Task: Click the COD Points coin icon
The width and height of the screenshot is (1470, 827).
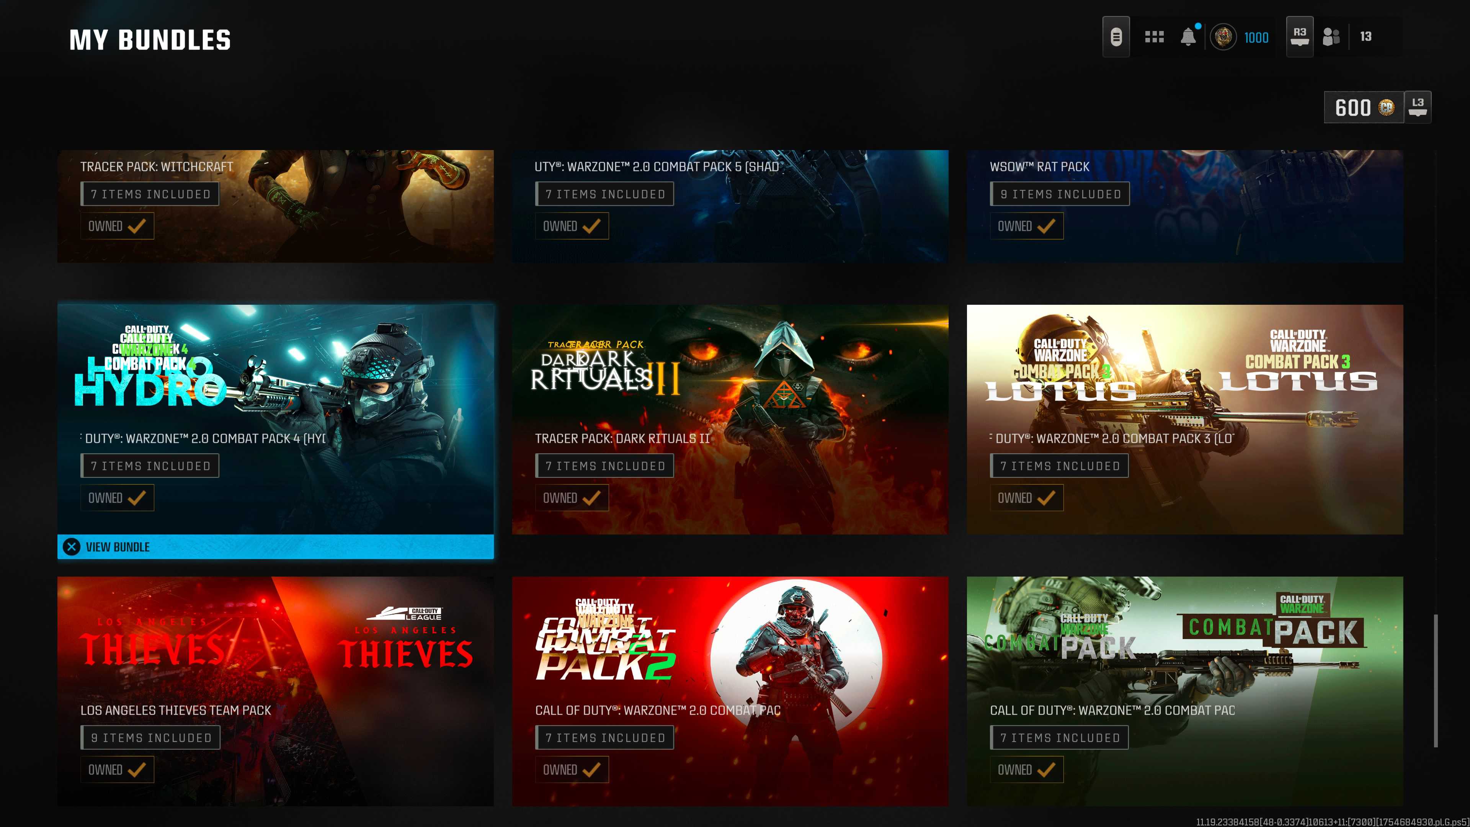Action: [1386, 107]
